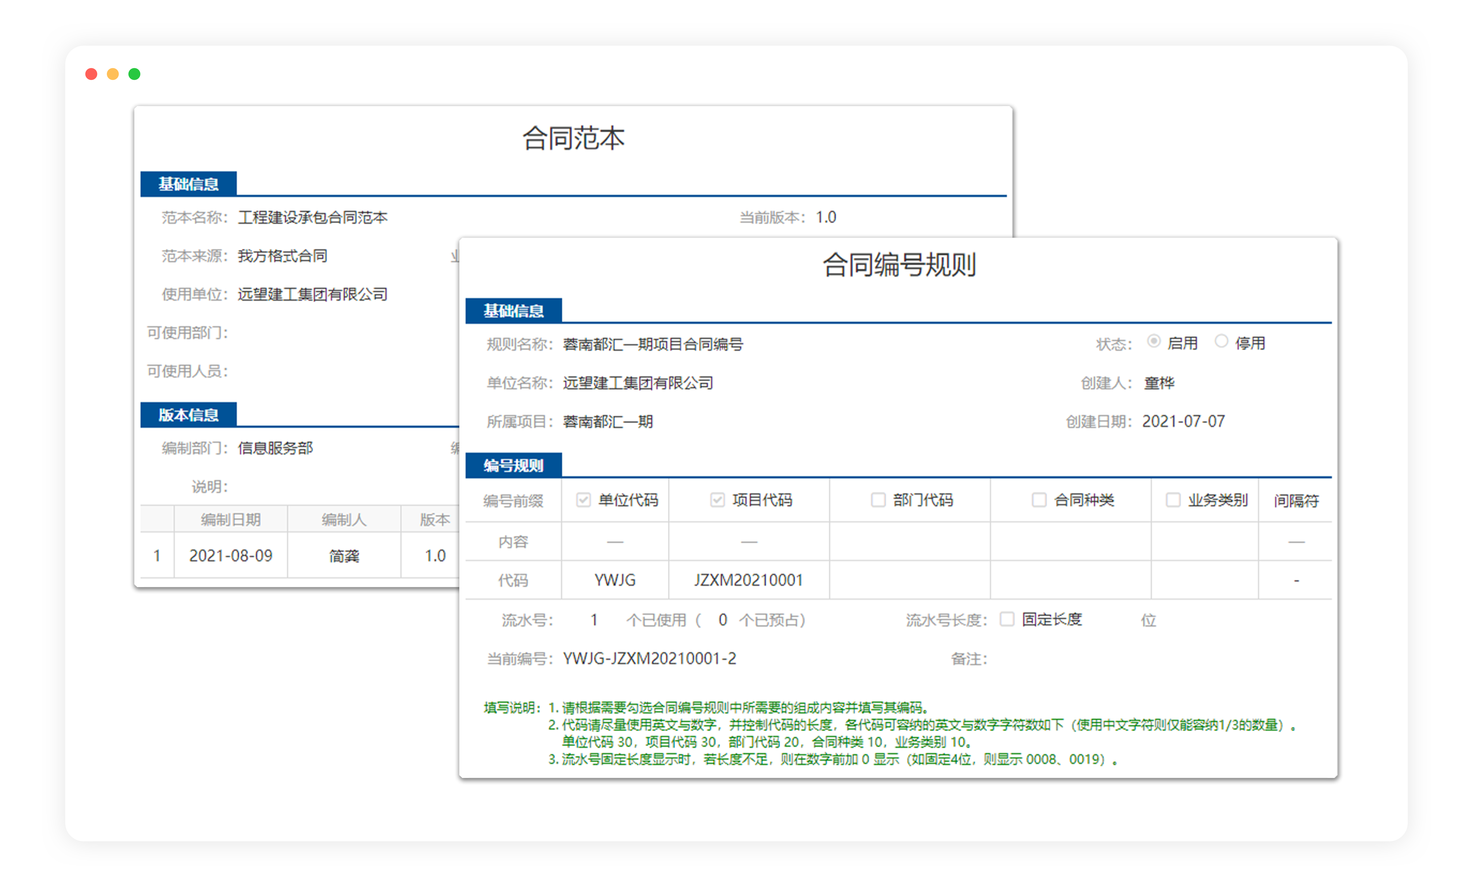Click the 间隔符 column header

[1296, 500]
